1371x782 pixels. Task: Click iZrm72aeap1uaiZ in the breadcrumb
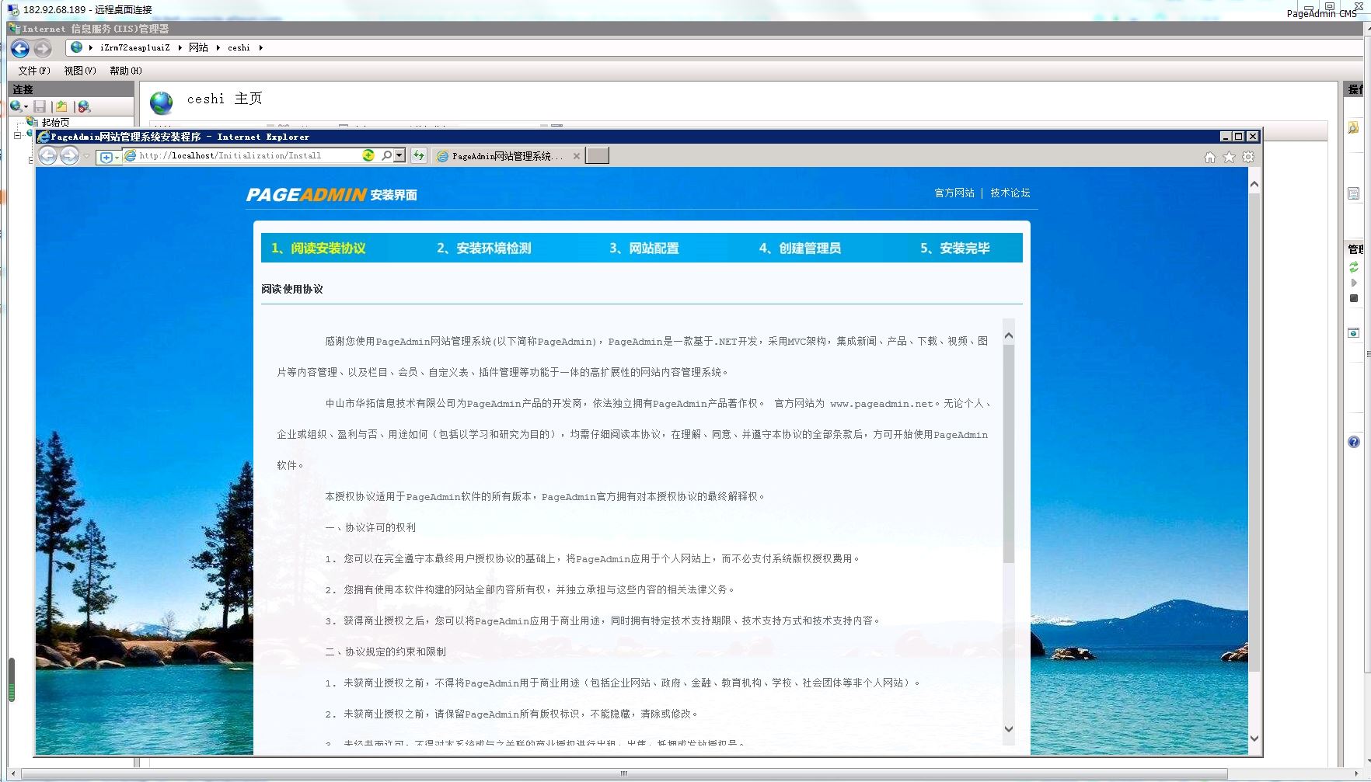tap(134, 48)
